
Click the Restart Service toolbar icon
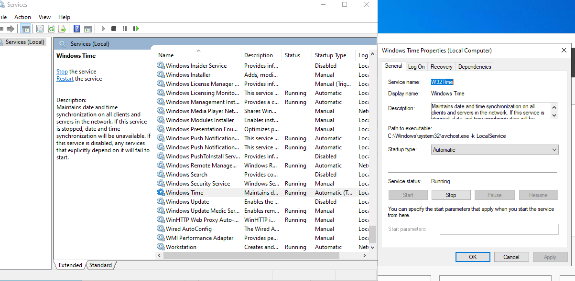coord(136,29)
